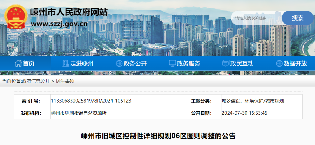Click the monitor icon beside 政务服务
The width and height of the screenshot is (315, 145).
(172, 63)
